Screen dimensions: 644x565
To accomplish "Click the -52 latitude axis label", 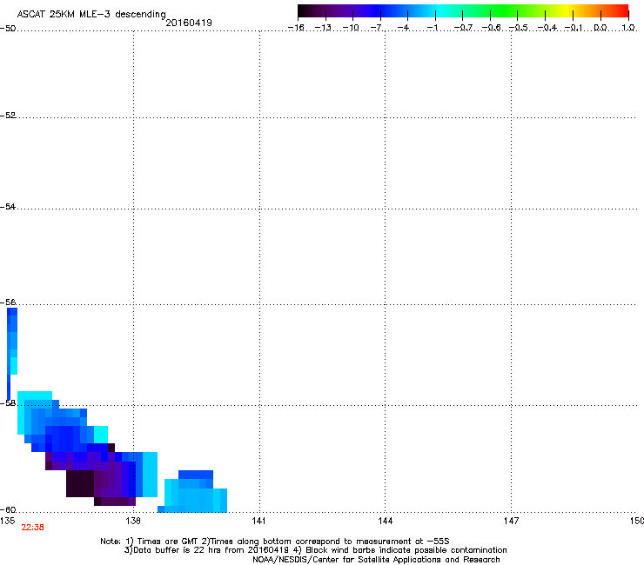I will (x=8, y=116).
